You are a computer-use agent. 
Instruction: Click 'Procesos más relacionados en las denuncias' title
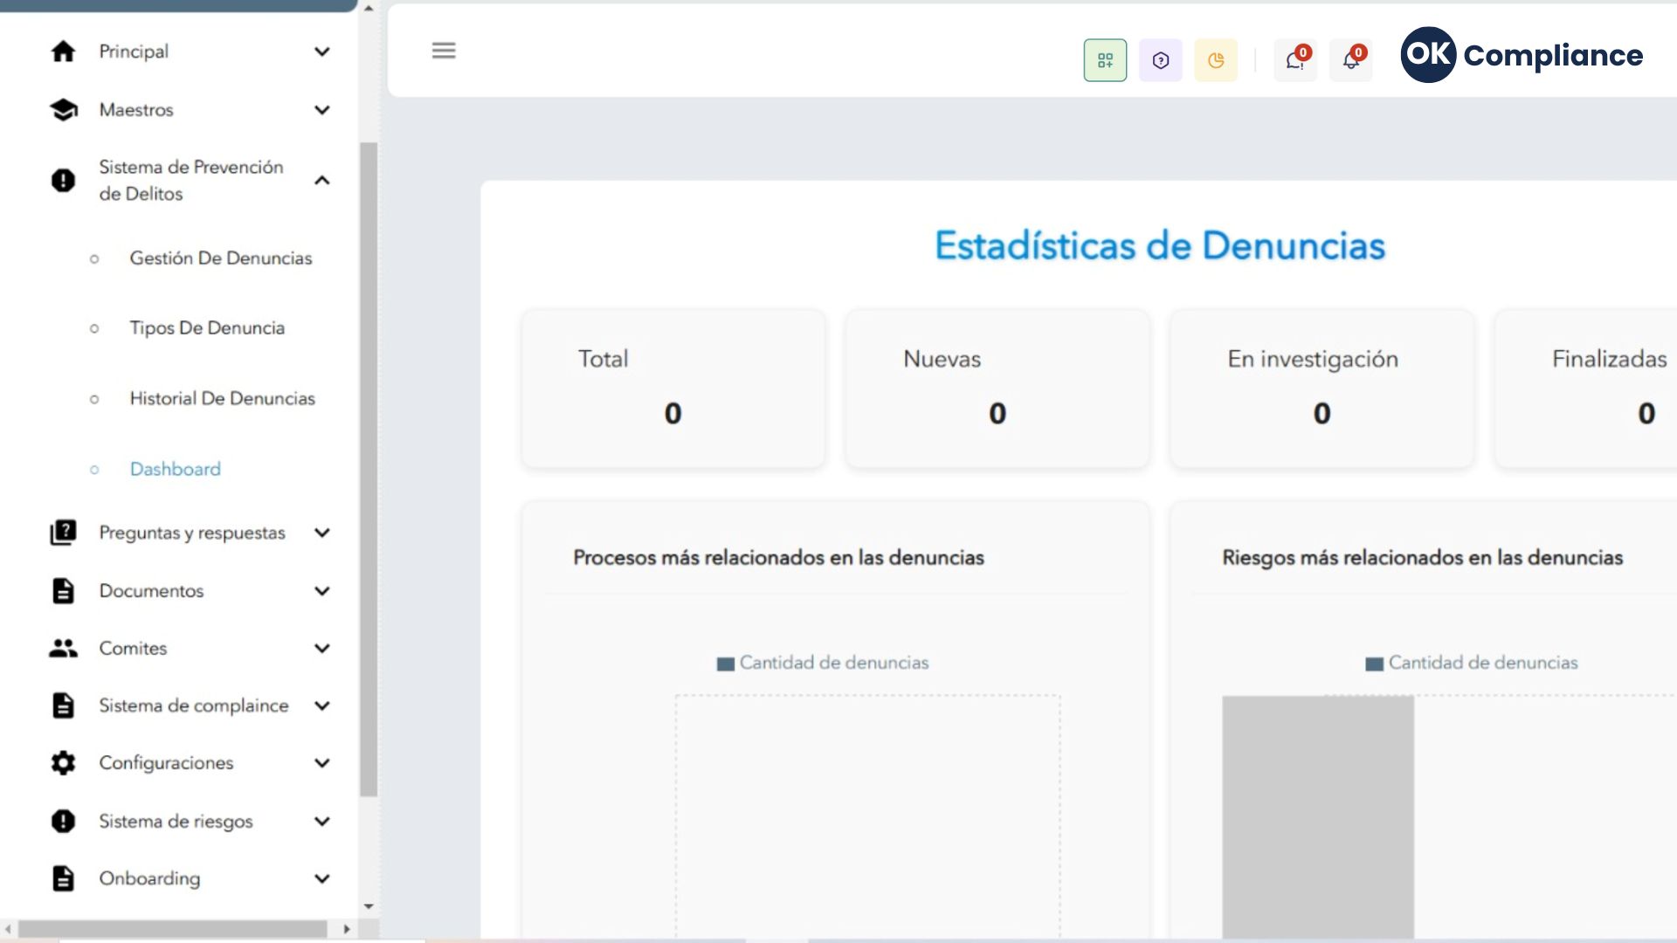[778, 557]
